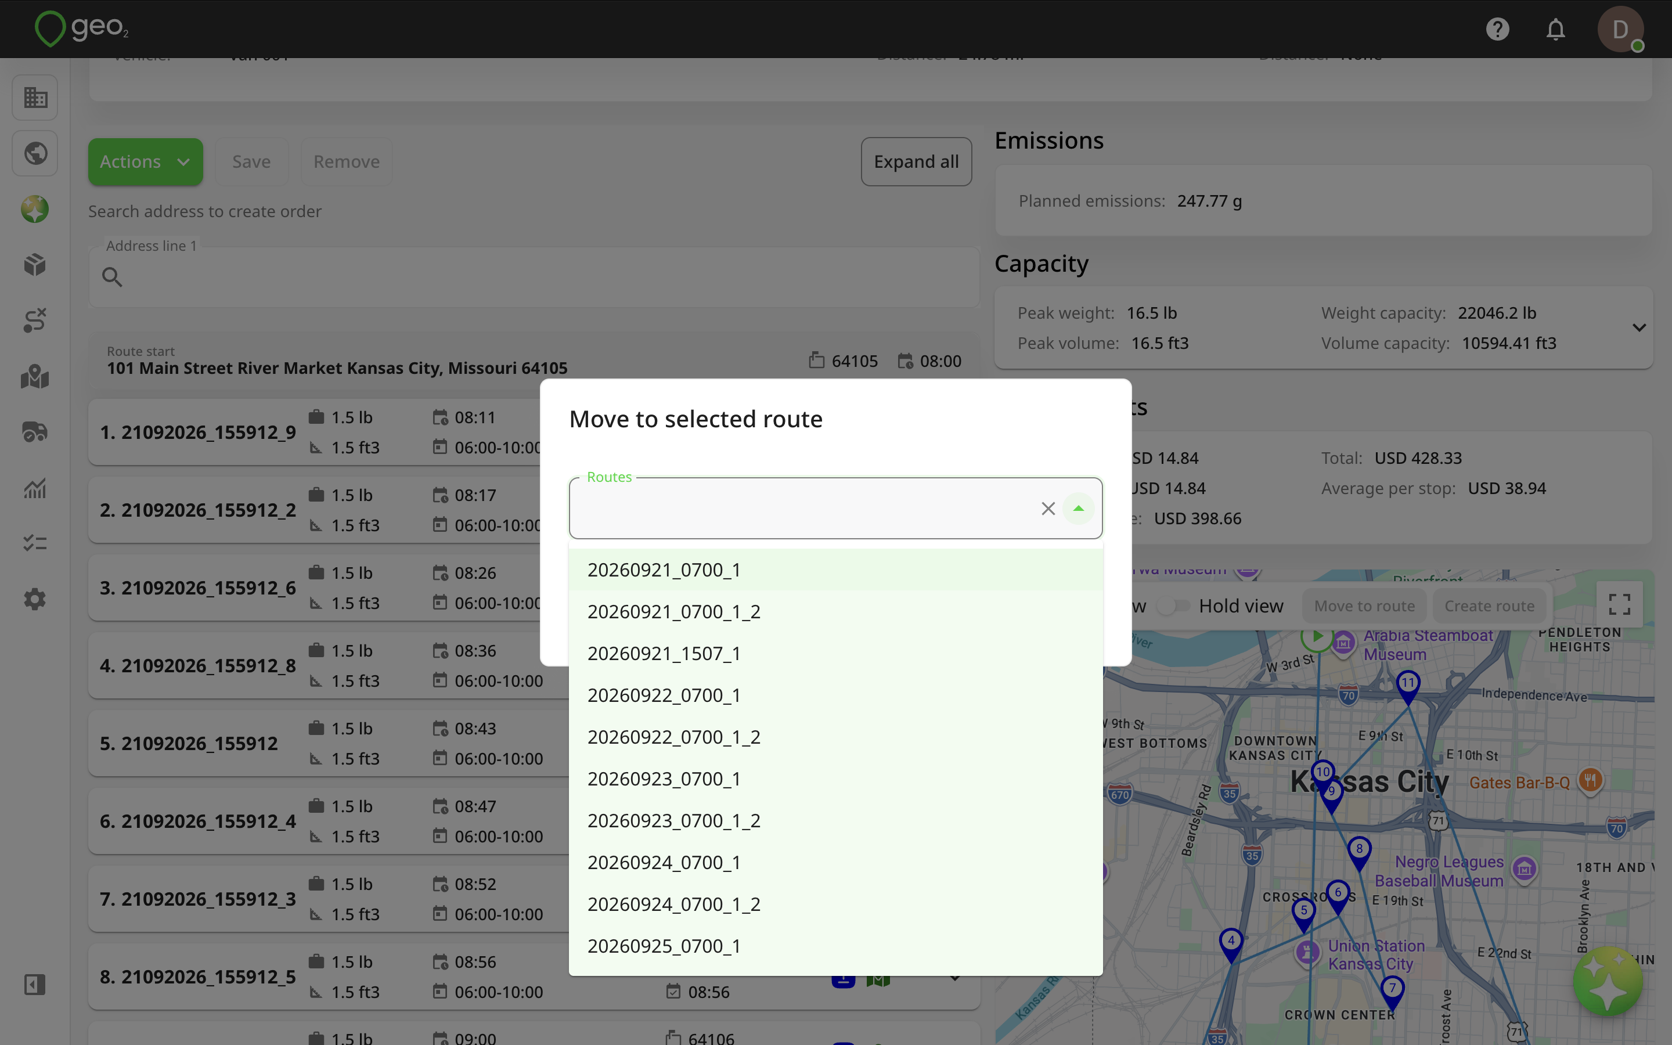Collapse the Routes dropdown arrow

coord(1079,509)
